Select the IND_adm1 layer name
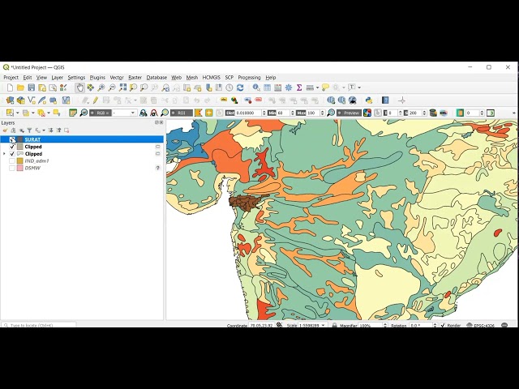The width and height of the screenshot is (519, 389). click(x=36, y=160)
